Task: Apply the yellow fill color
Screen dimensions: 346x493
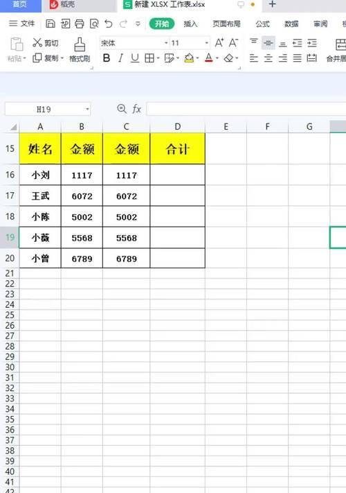Action: (189, 58)
